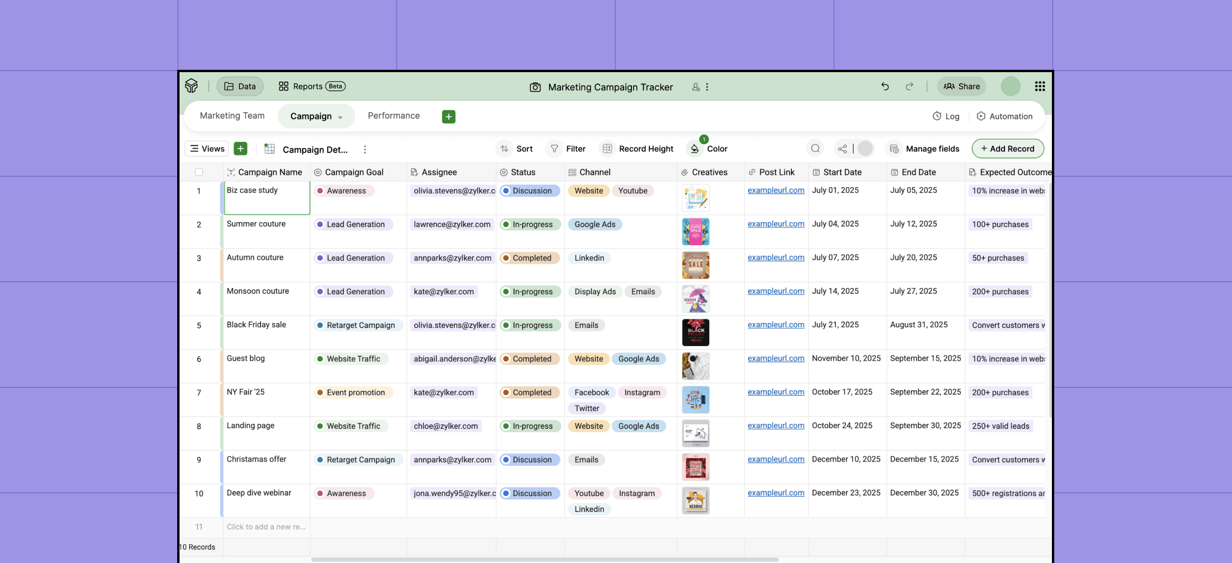The width and height of the screenshot is (1232, 563).
Task: Tick the select-all rows checkbox
Action: 199,172
